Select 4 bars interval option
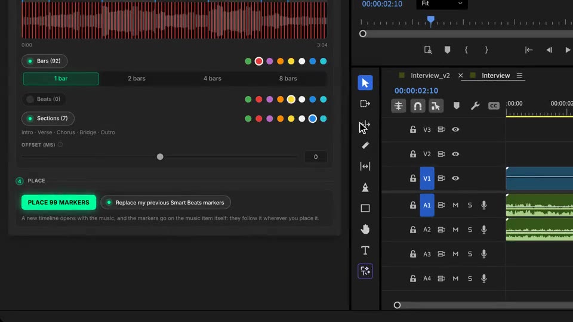The image size is (573, 322). pos(212,79)
